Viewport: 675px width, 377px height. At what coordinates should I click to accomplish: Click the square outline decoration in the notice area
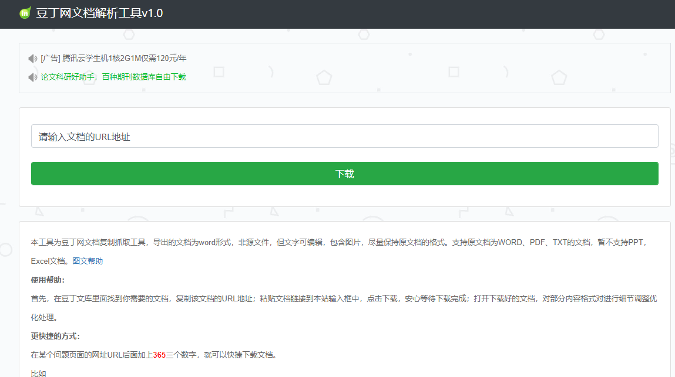(218, 72)
